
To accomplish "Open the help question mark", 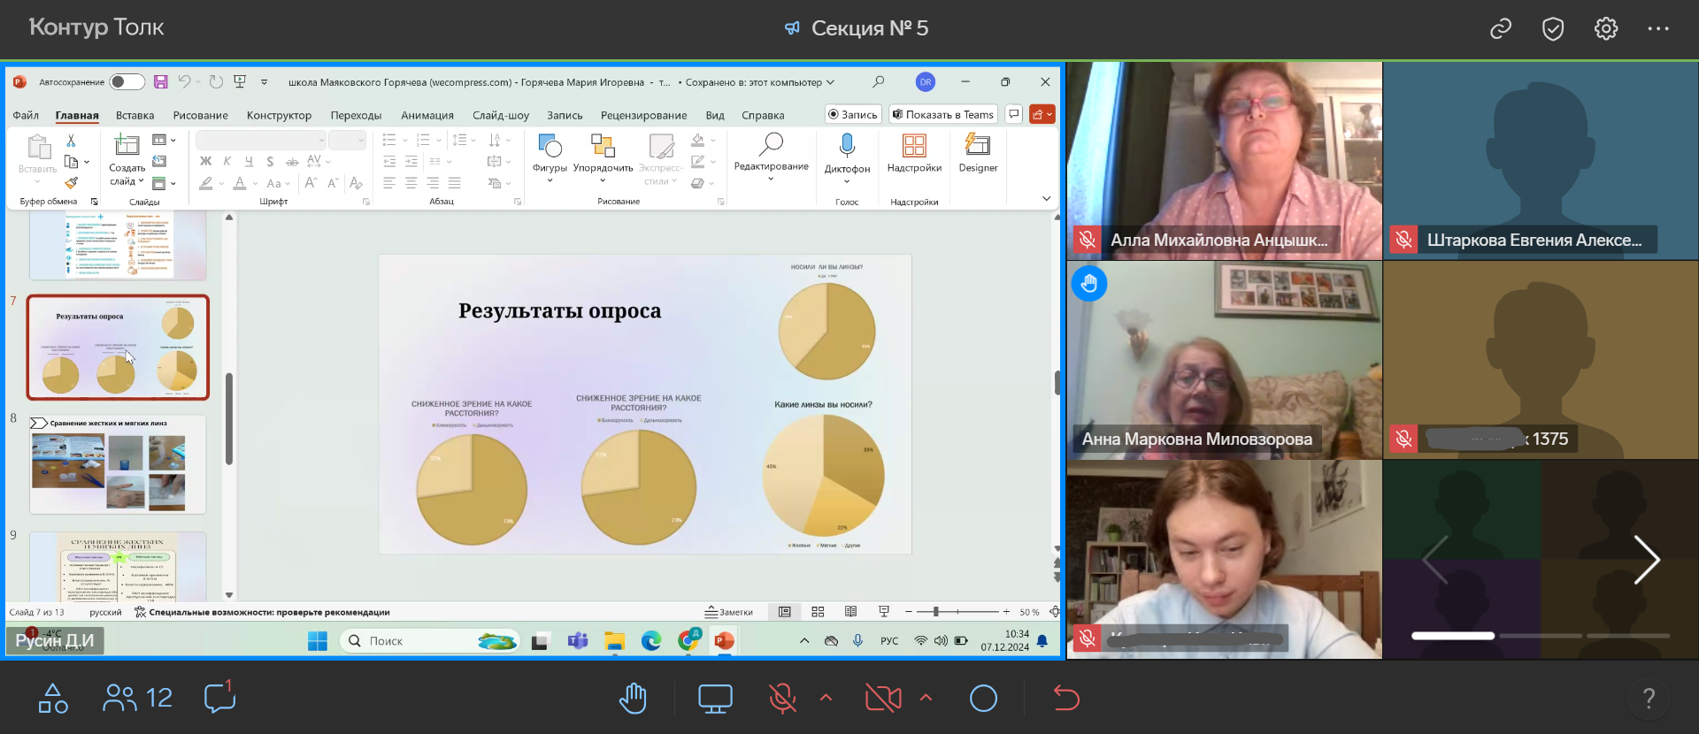I will click(1649, 699).
